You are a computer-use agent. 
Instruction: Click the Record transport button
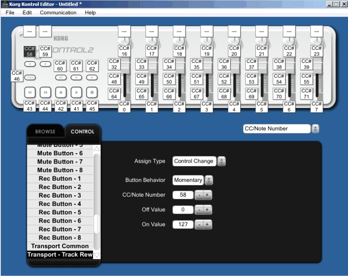click(x=92, y=92)
